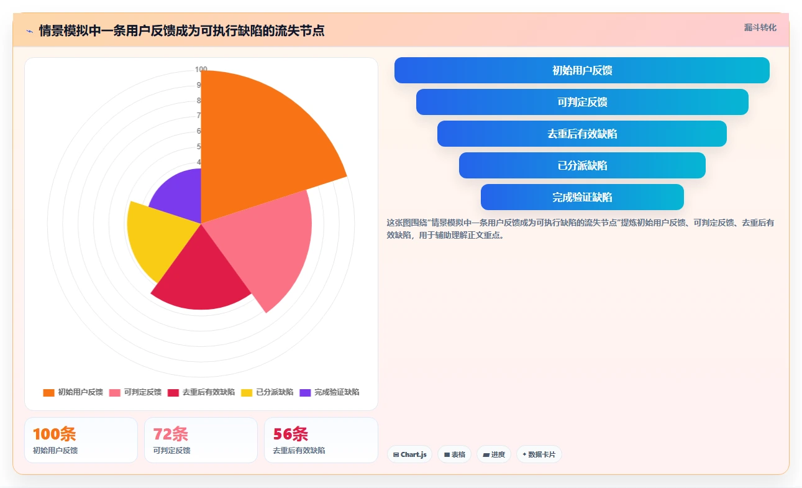Click the 漏斗转化 label in header
Viewport: 802px width, 488px height.
pos(760,27)
